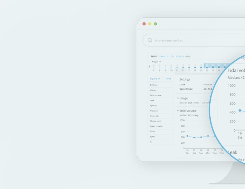Click the Usage section title
The width and height of the screenshot is (245, 189).
[184, 98]
